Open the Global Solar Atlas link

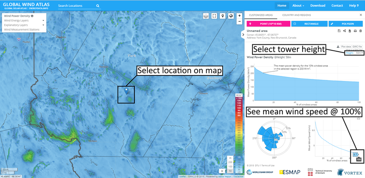[15, 9]
